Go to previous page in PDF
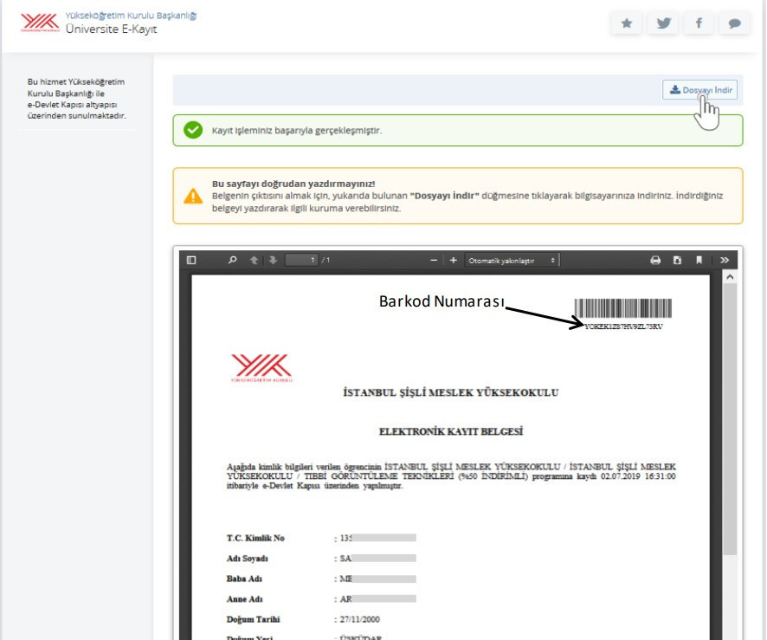This screenshot has height=640, width=767. pyautogui.click(x=255, y=260)
